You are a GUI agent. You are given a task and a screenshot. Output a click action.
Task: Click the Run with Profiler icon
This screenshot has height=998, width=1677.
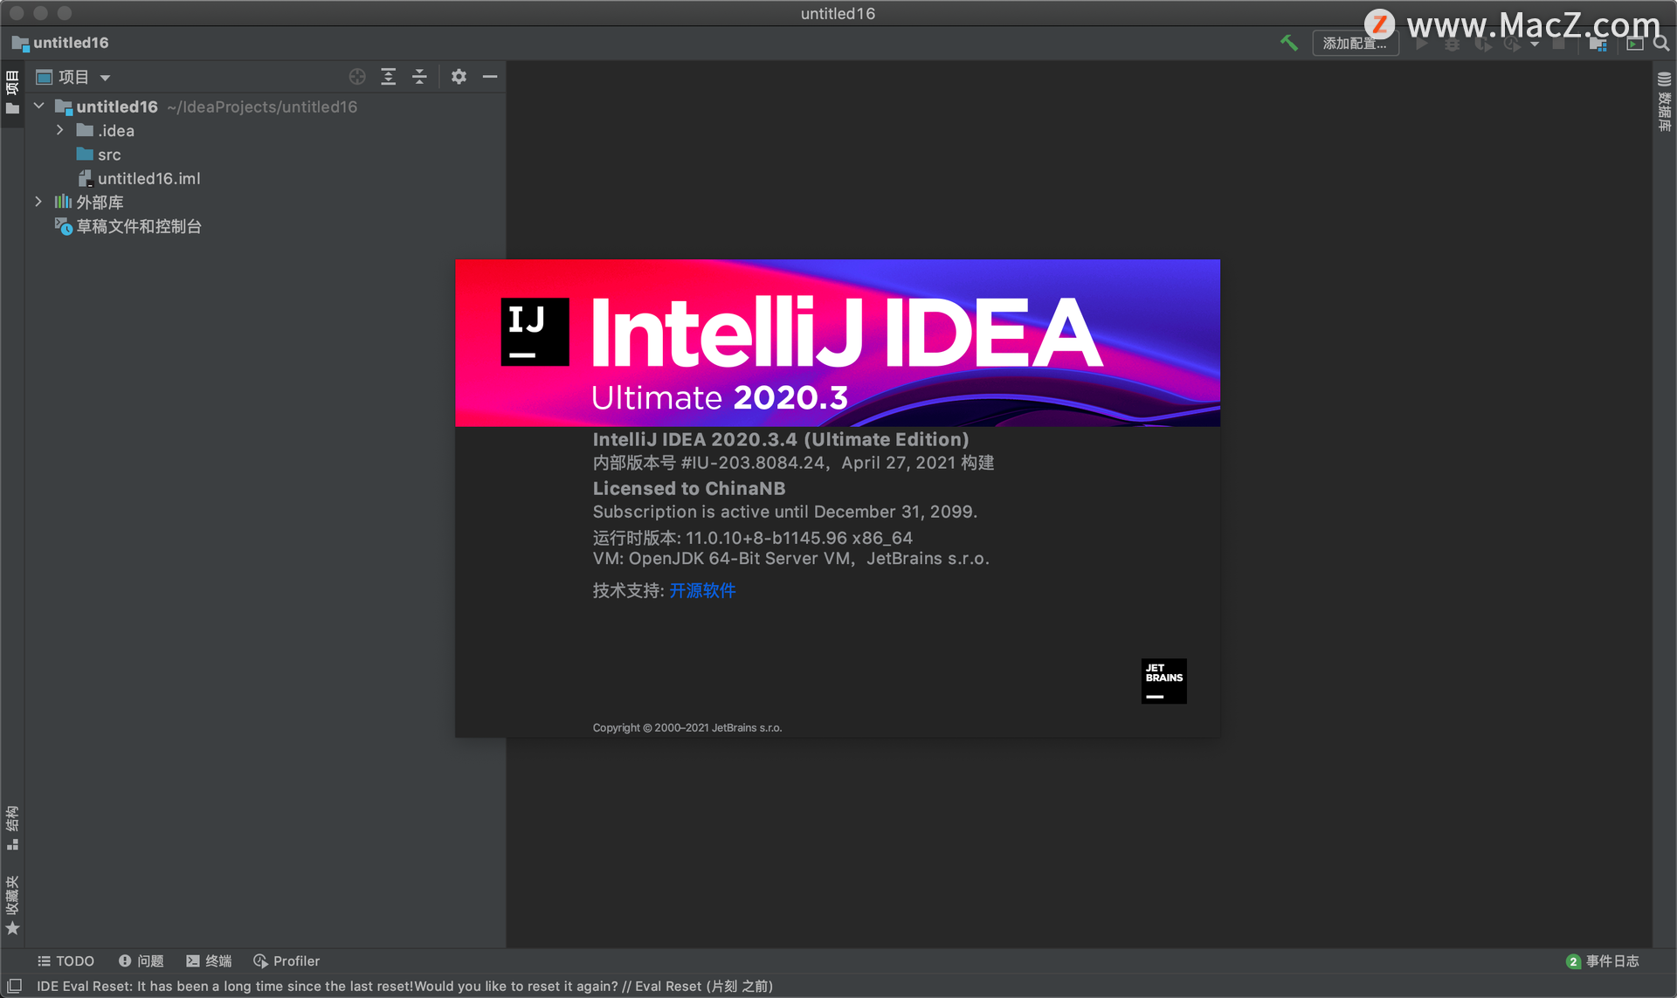pos(1513,43)
